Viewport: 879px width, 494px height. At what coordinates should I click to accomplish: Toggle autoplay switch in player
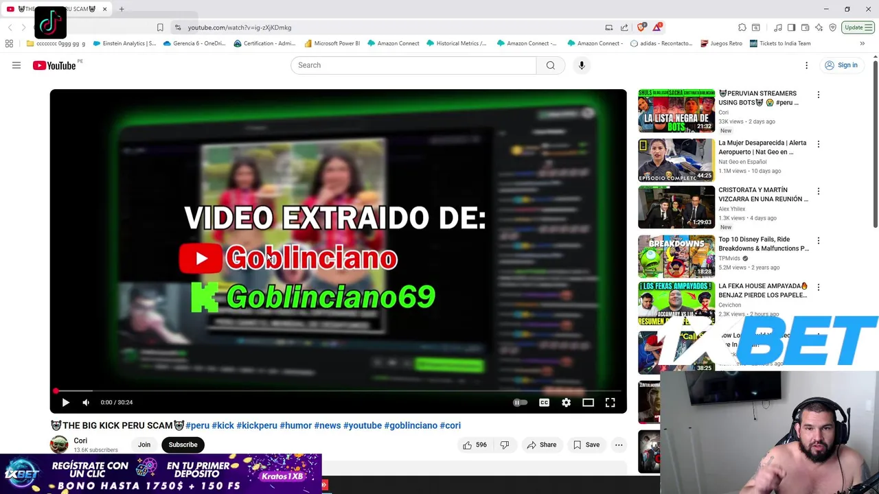click(521, 403)
